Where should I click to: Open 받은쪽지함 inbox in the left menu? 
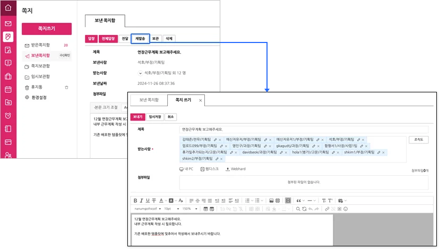pyautogui.click(x=40, y=45)
